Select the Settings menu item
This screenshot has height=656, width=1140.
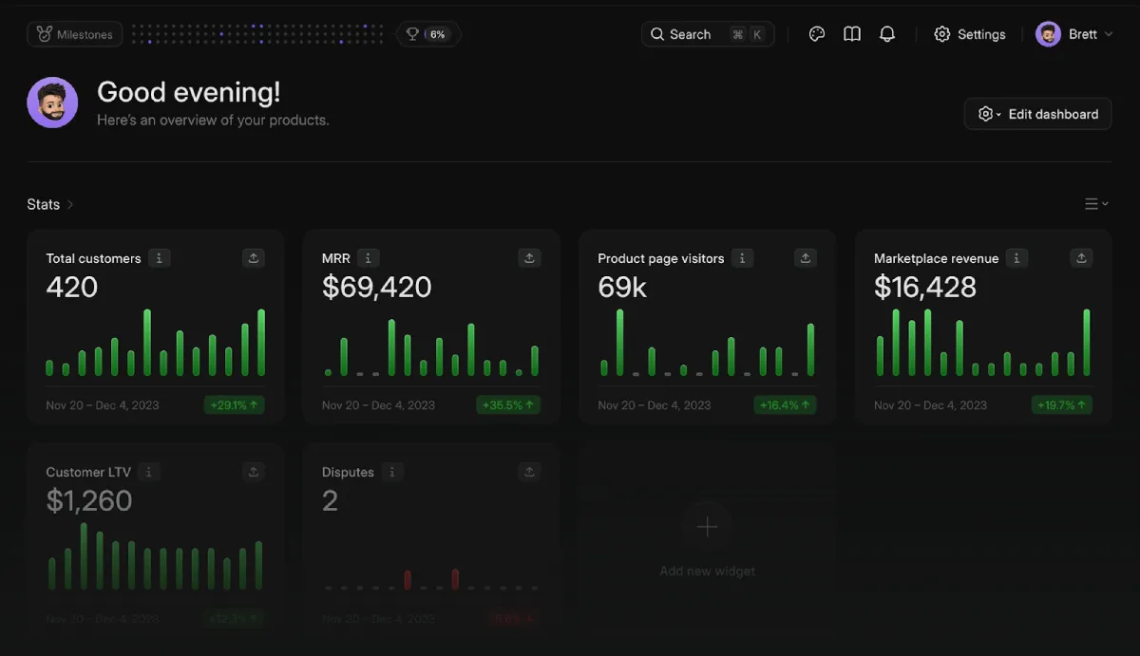[978, 33]
